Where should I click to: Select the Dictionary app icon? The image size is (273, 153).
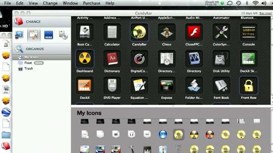pos(112,59)
